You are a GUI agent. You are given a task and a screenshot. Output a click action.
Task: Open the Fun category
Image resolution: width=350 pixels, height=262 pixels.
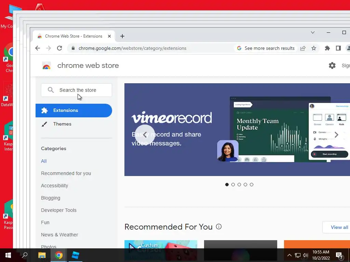coord(45,222)
